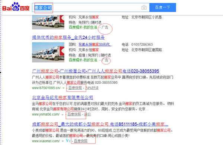Open 百度快照 for www.87561095.cn result

75,88
